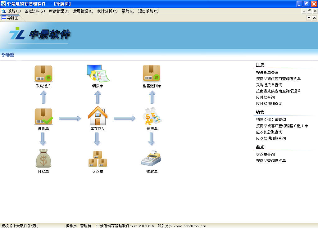Click the 销售单 sales order icon
Screen dimensions: 318x229
point(152,116)
